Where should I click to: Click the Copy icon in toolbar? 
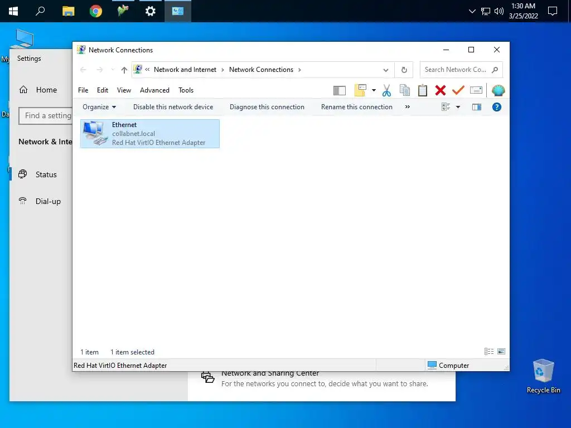405,90
